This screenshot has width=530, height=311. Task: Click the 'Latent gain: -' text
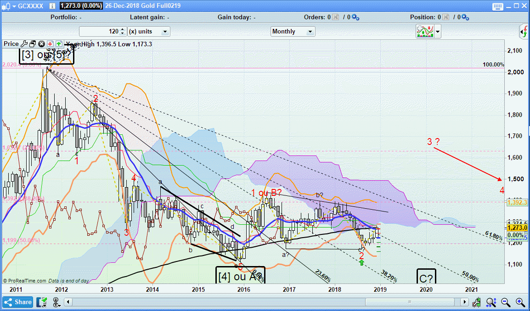tap(150, 17)
